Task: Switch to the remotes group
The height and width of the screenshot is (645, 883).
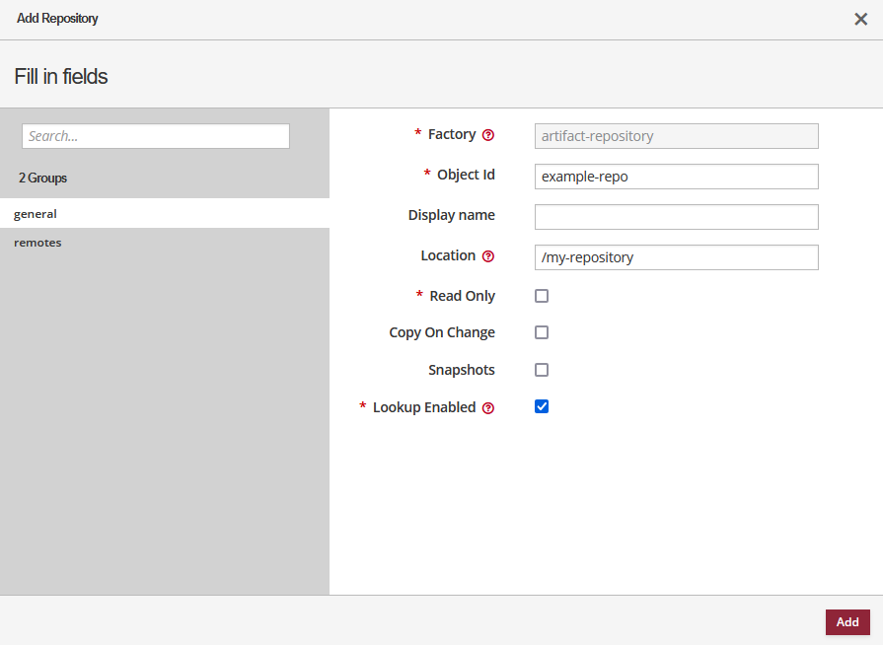Action: tap(37, 242)
